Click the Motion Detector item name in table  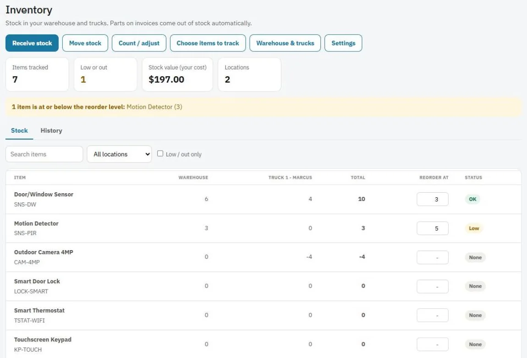36,224
